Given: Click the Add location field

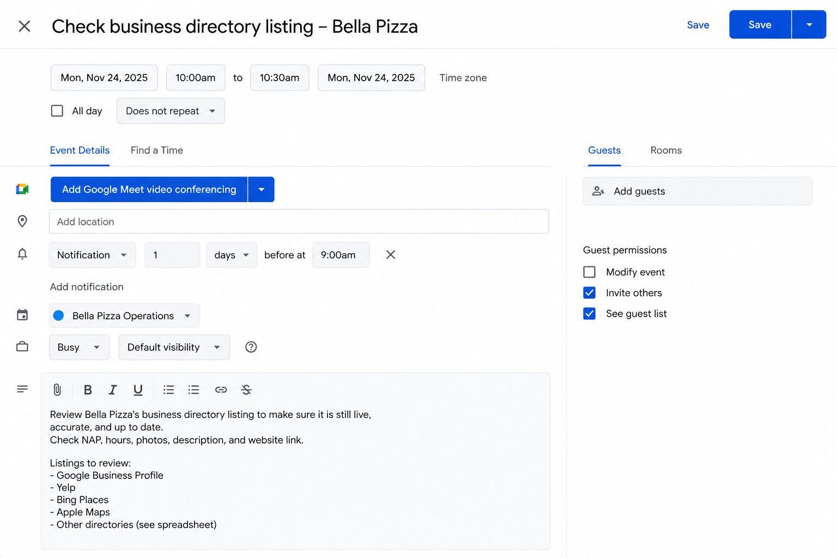Looking at the screenshot, I should 299,222.
